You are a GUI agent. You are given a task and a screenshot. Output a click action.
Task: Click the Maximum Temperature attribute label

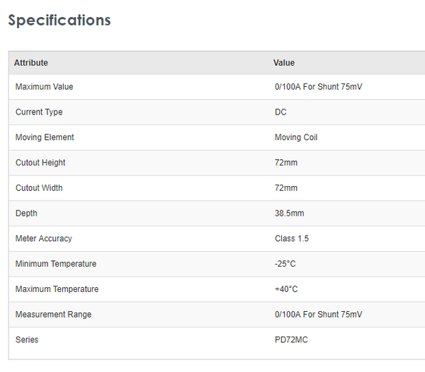57,289
